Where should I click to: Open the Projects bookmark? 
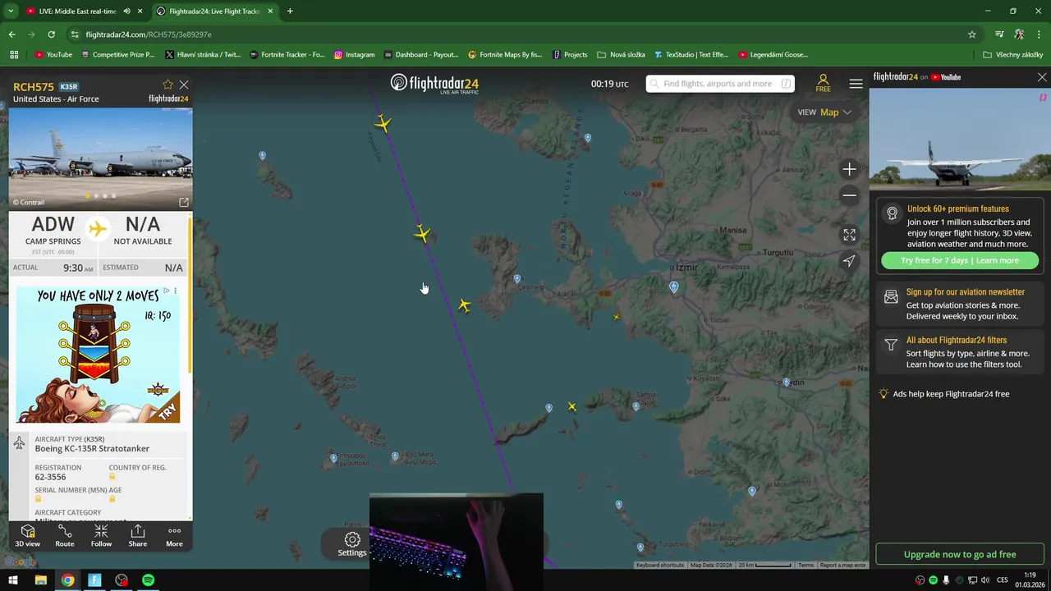click(570, 54)
